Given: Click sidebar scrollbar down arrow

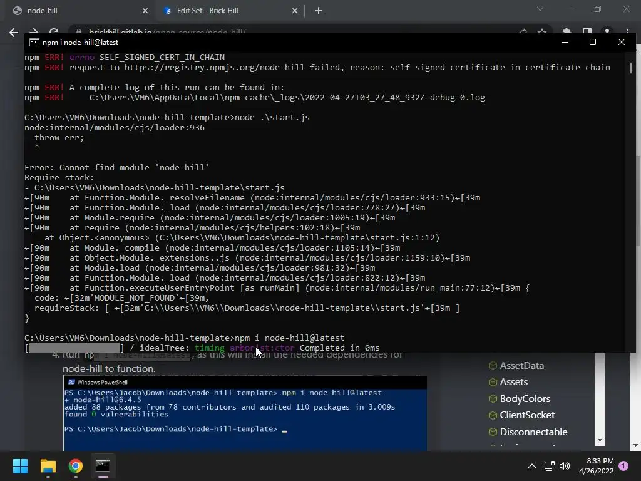Looking at the screenshot, I should (600, 440).
